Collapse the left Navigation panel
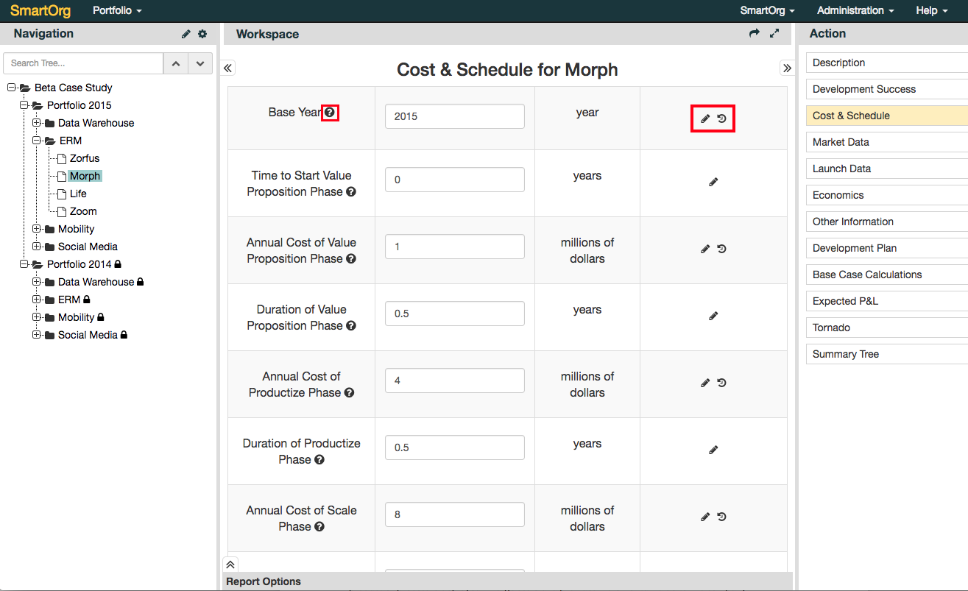 [x=228, y=68]
